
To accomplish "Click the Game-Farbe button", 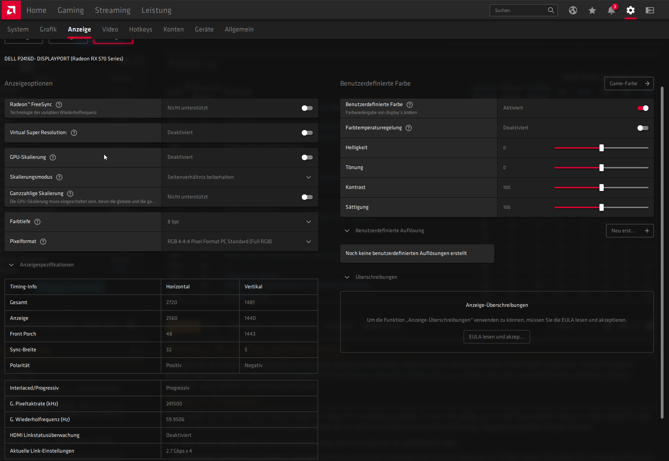I will pyautogui.click(x=629, y=84).
